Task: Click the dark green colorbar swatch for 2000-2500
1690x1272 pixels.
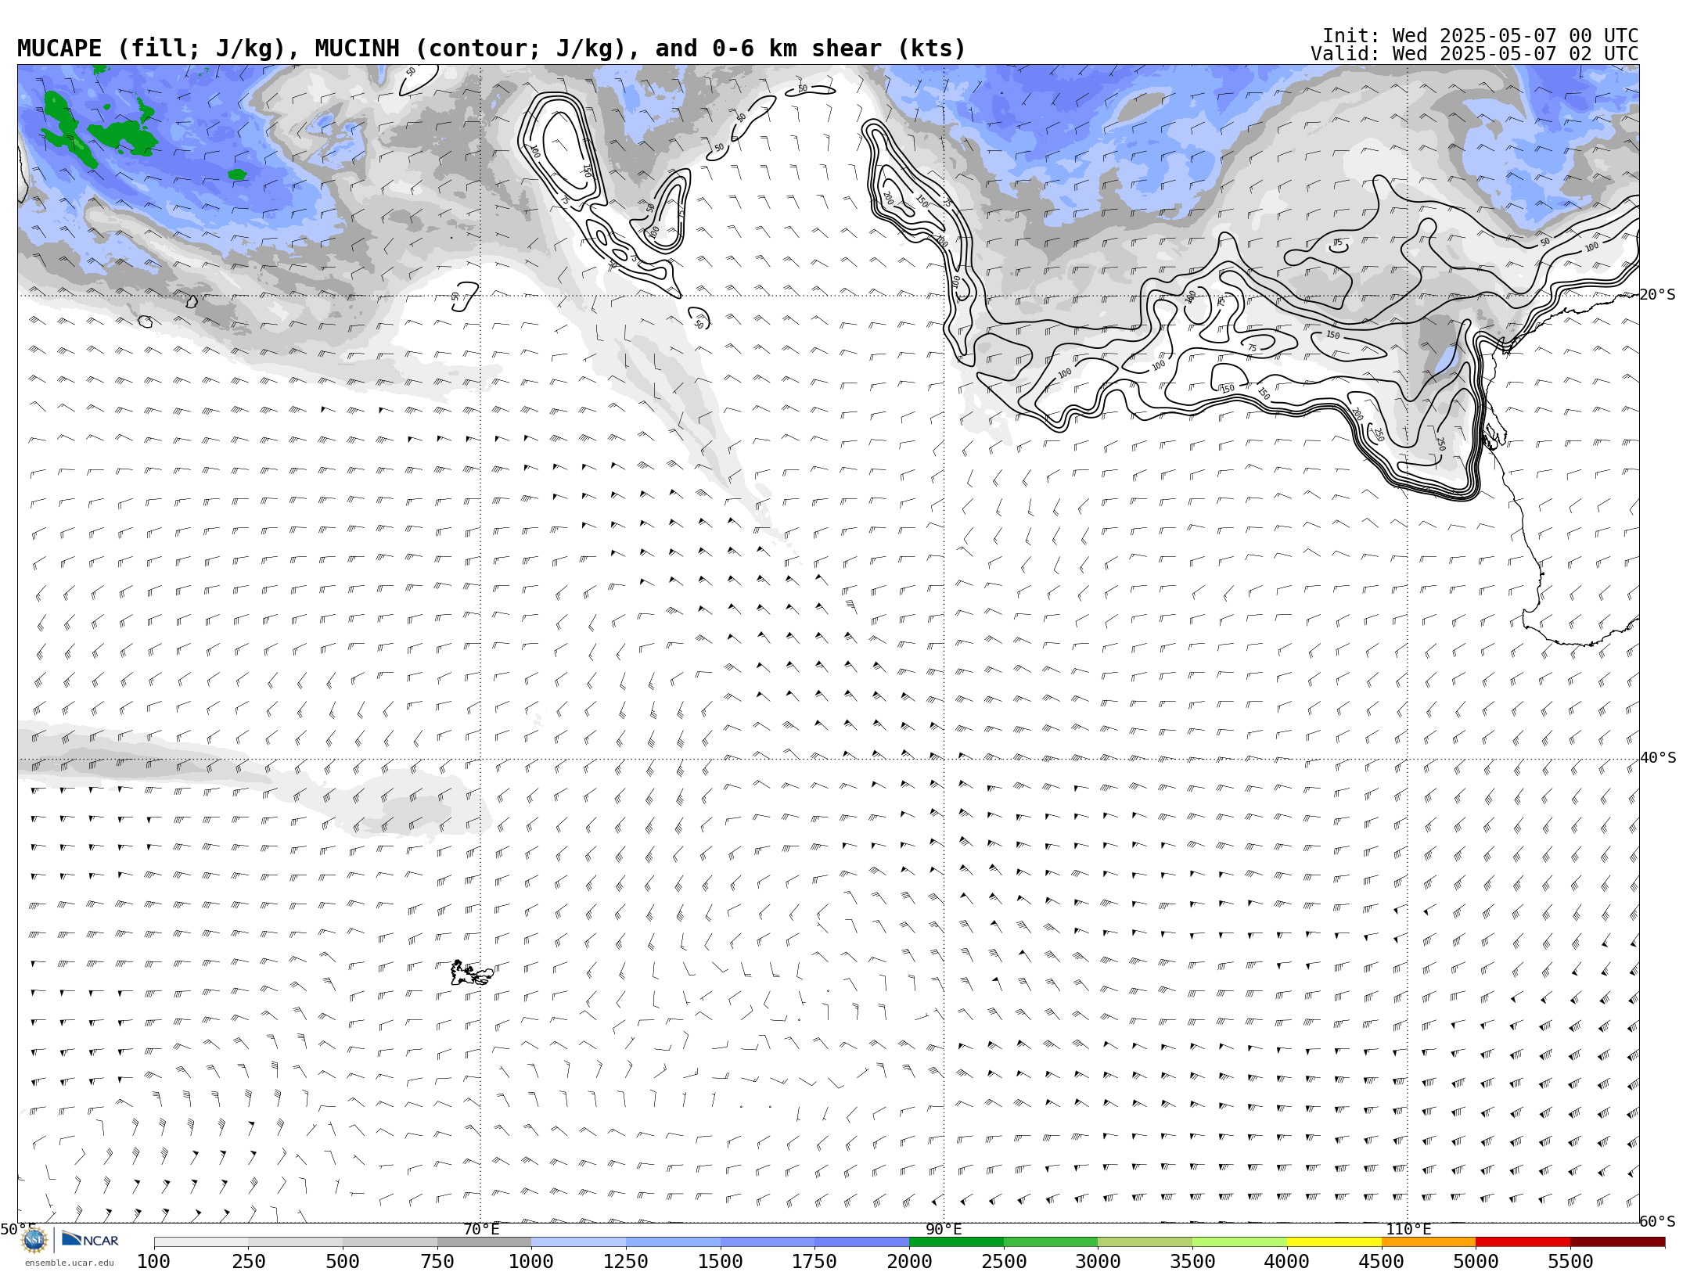Action: 956,1242
